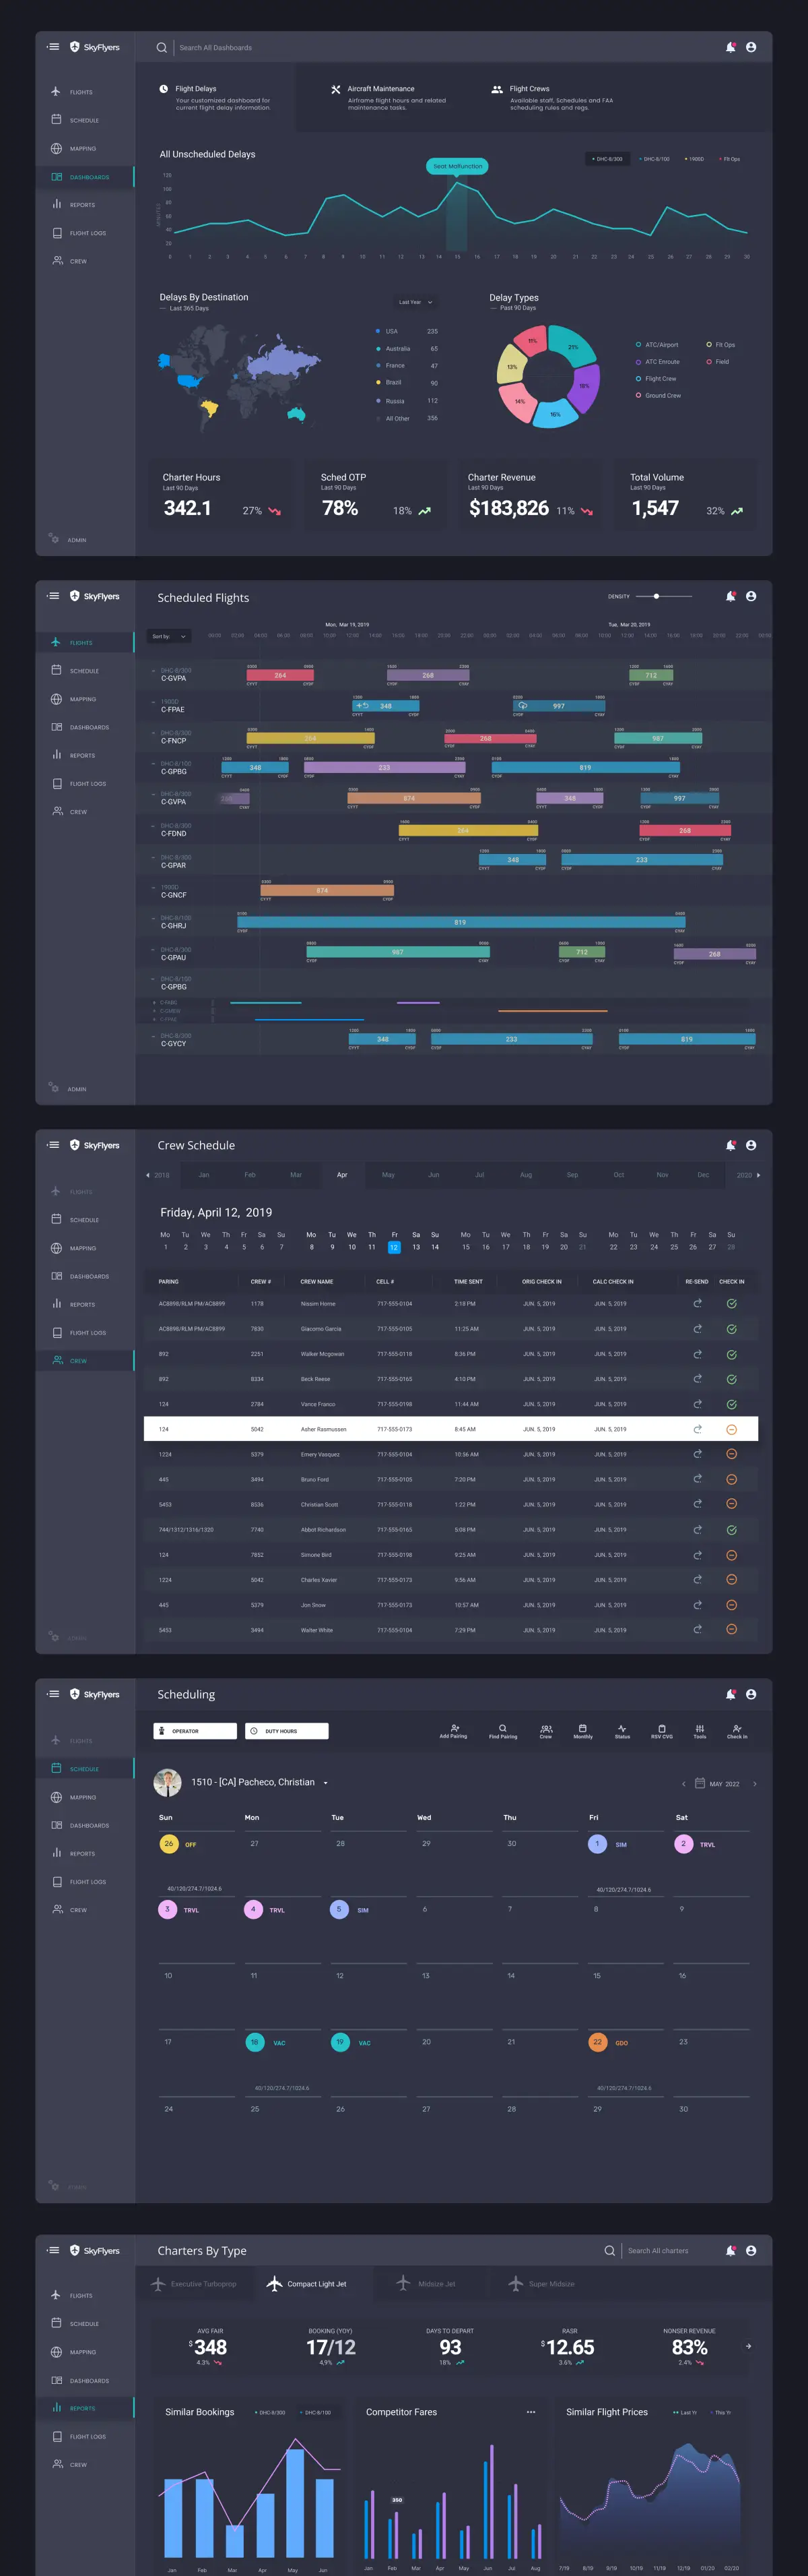The image size is (808, 2576).
Task: Click the USA legend color dot
Action: (378, 331)
